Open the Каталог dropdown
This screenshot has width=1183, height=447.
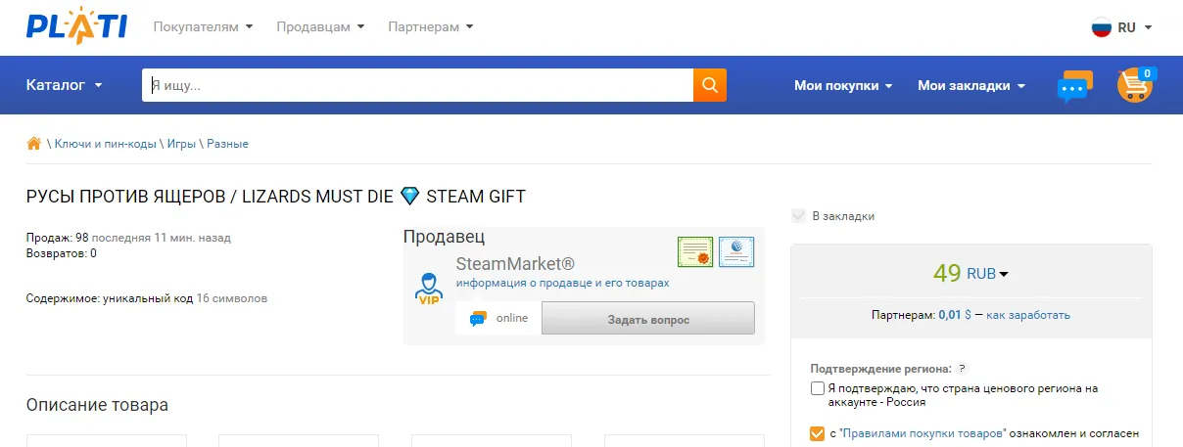(x=65, y=85)
